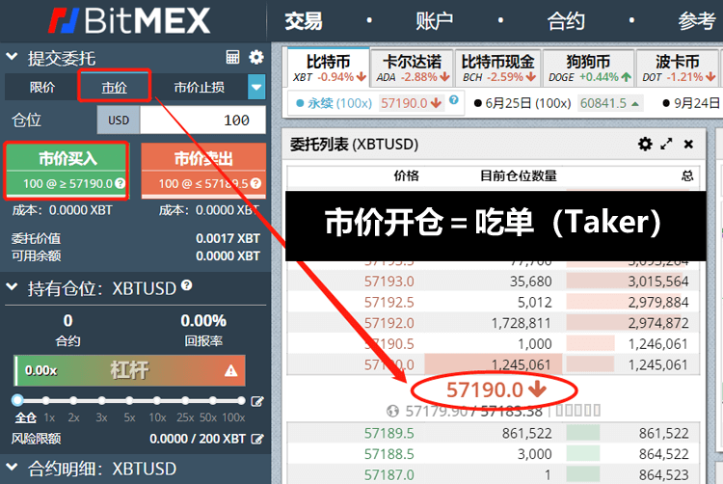723x484 pixels.
Task: Select the 限价 order tab
Action: (x=42, y=87)
